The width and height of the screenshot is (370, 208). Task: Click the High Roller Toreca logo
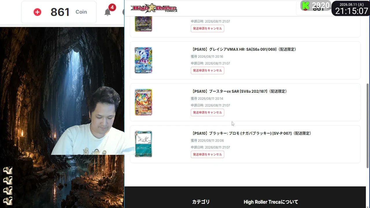(154, 8)
